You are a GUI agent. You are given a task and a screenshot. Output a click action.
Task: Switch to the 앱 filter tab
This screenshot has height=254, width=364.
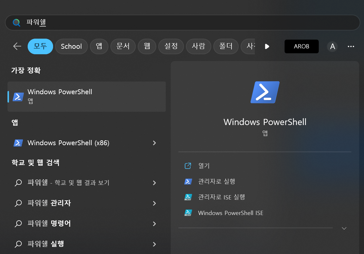pyautogui.click(x=99, y=46)
